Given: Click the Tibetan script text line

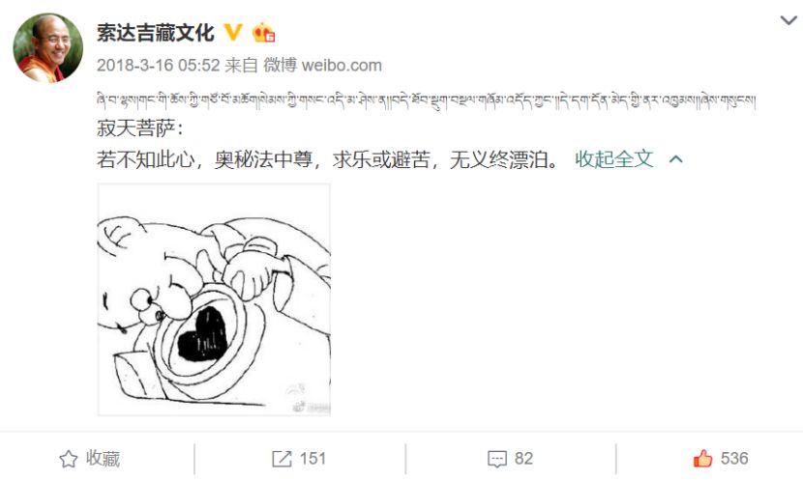Looking at the screenshot, I should (426, 99).
